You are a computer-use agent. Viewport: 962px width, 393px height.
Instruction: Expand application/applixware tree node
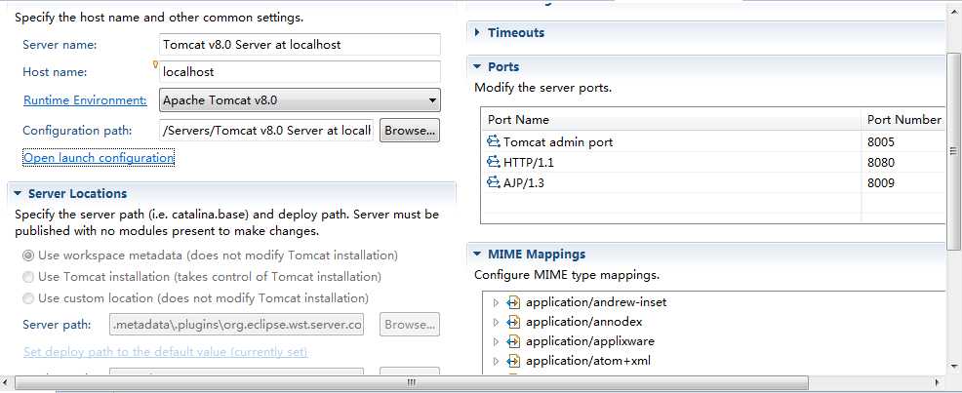pos(497,341)
